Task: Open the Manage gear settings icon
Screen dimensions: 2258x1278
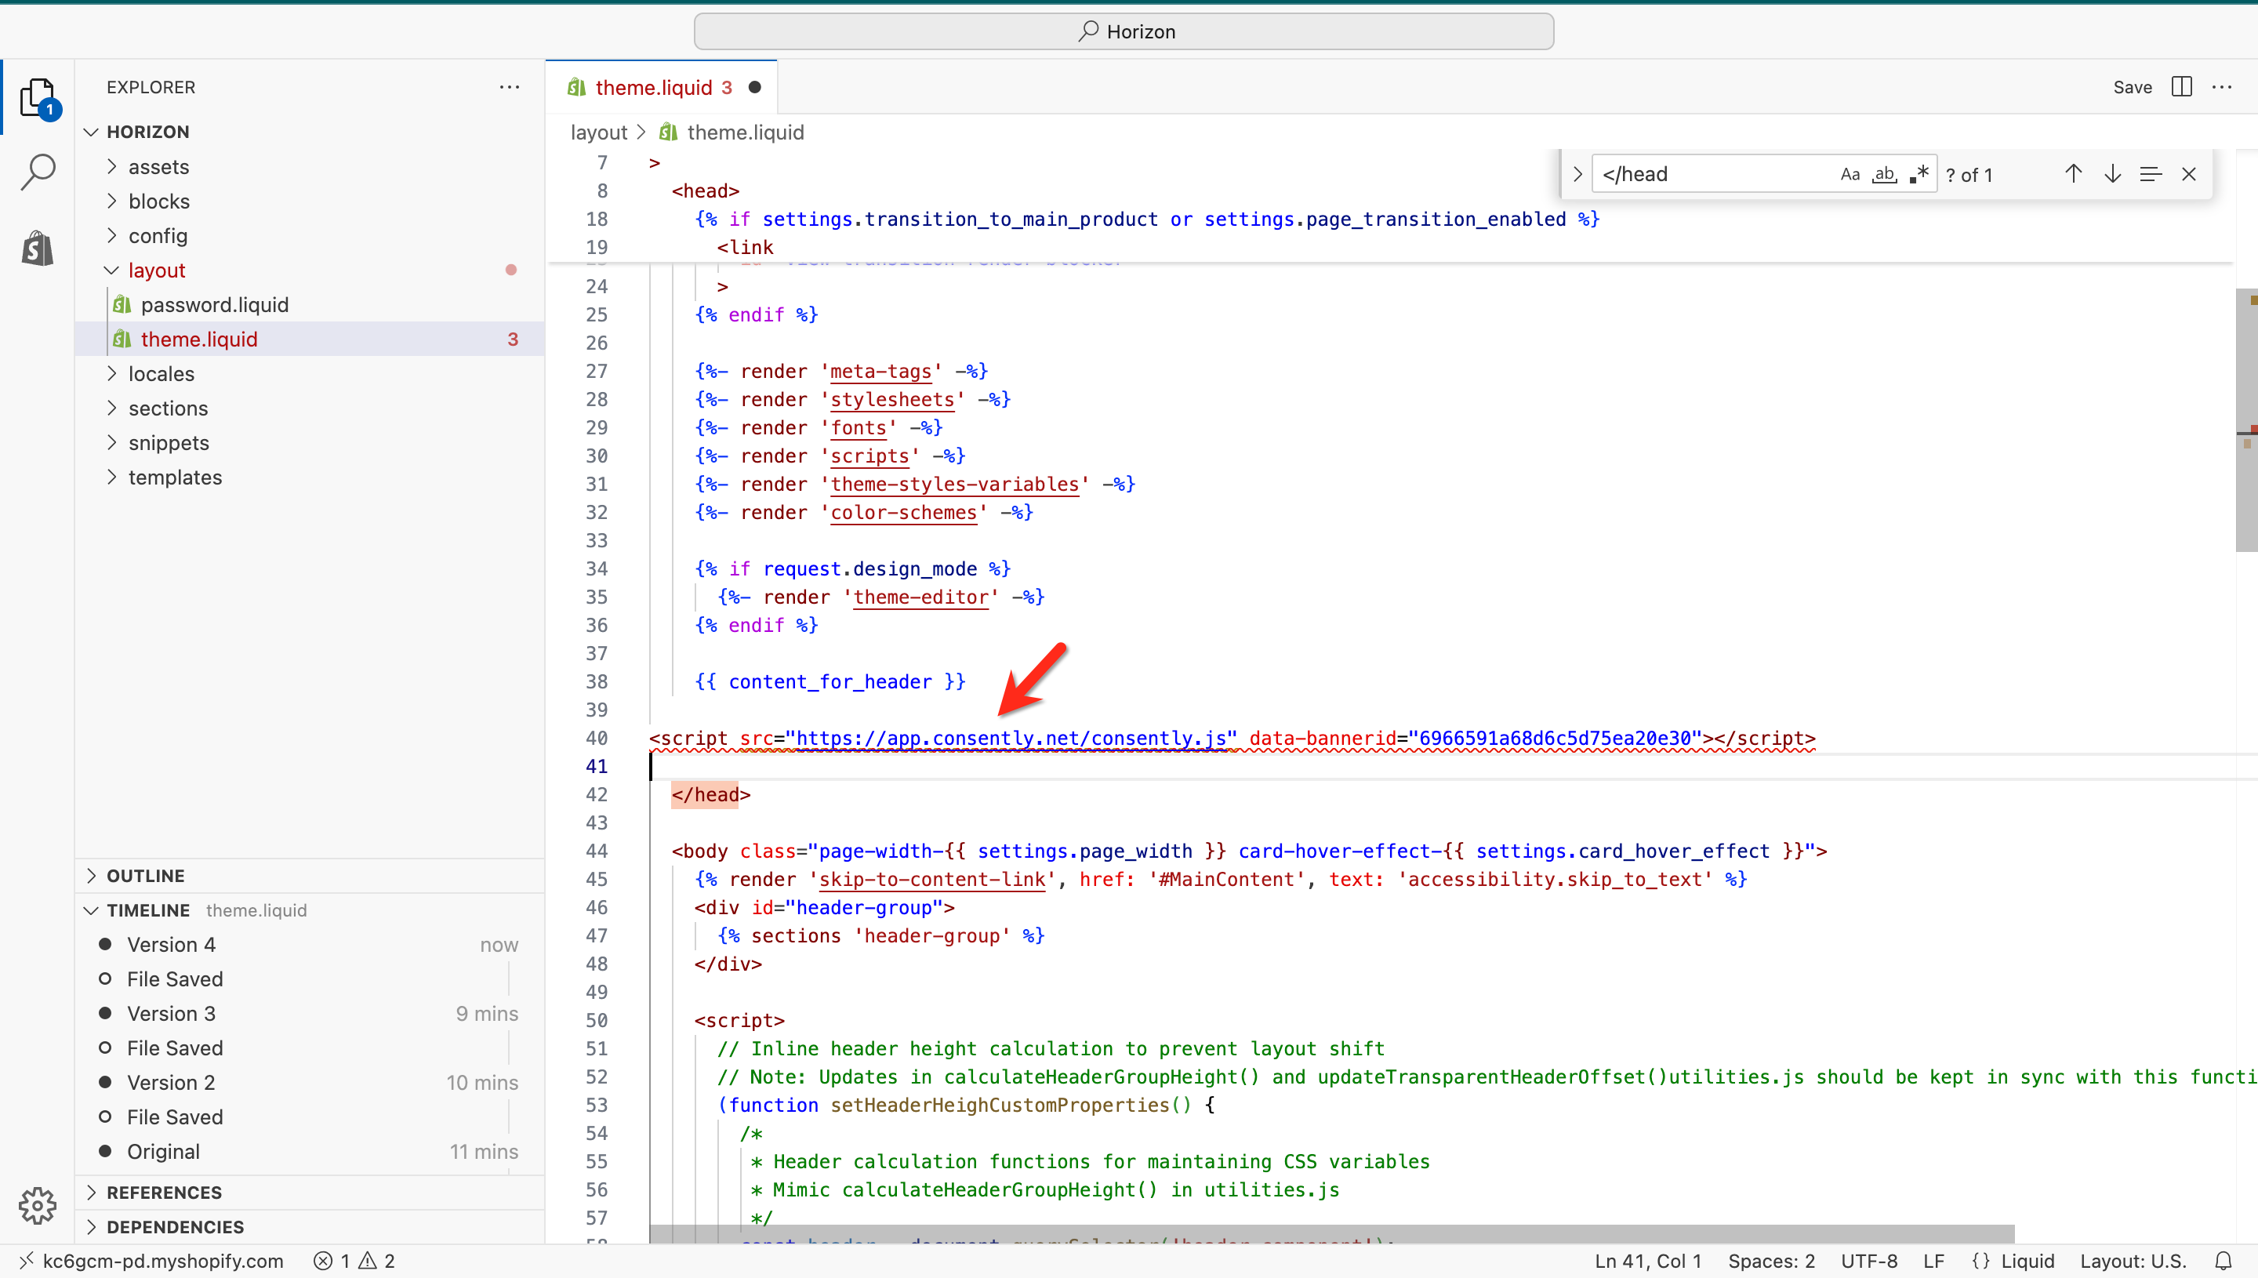Action: click(x=38, y=1205)
